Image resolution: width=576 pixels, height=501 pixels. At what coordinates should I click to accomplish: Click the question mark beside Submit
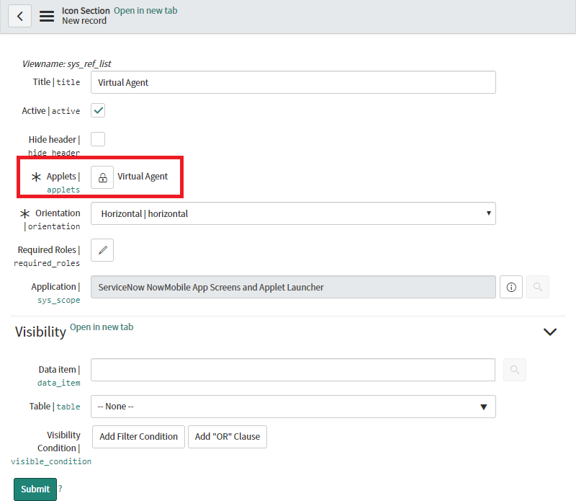pyautogui.click(x=60, y=489)
